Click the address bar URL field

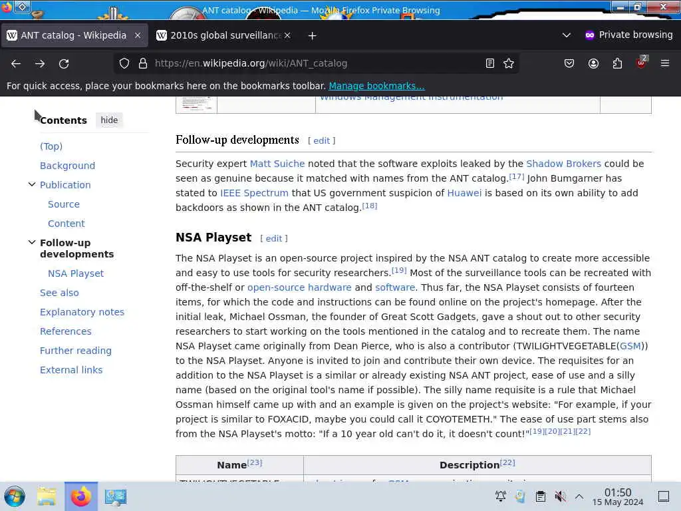tap(317, 63)
